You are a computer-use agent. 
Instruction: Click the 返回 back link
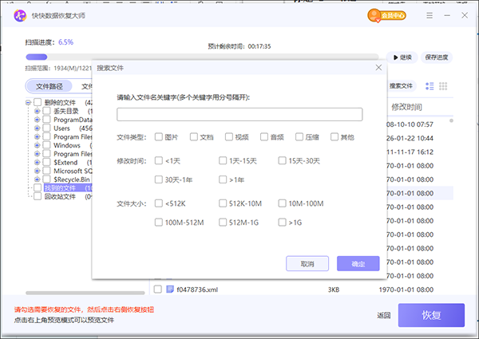click(x=384, y=315)
